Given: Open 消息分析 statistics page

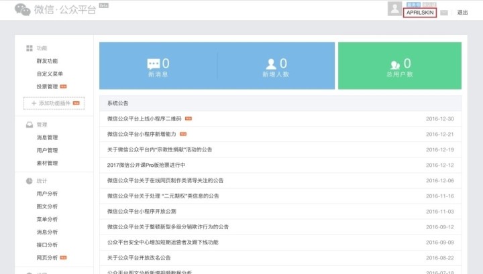Looking at the screenshot, I should (x=47, y=232).
